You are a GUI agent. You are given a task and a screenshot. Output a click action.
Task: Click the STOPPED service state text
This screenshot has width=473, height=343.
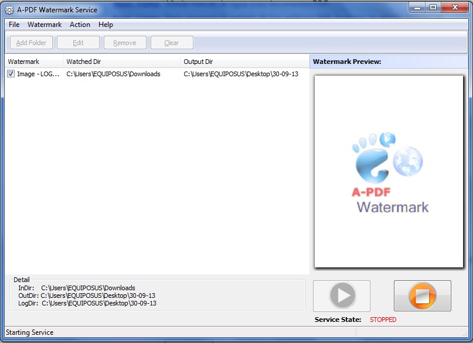pyautogui.click(x=383, y=320)
